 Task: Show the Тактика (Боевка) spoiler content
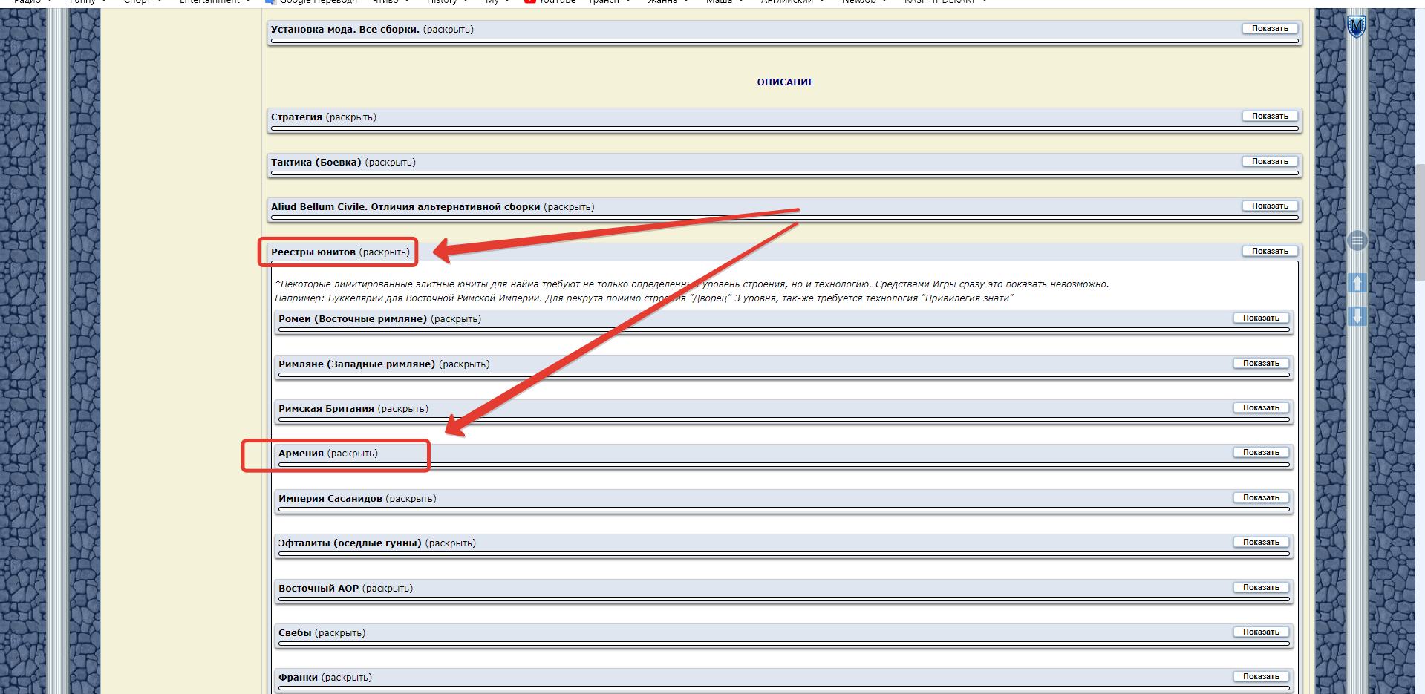[1270, 162]
